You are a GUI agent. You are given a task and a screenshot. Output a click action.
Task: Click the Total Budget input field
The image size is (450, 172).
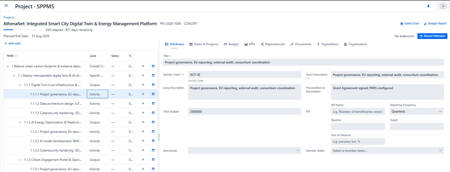pyautogui.click(x=244, y=111)
